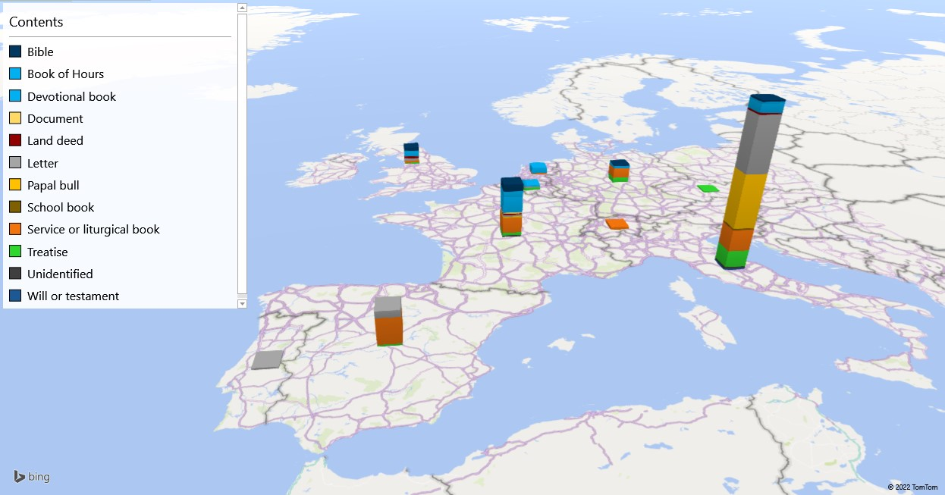Click the flat orange marker near the Alps
This screenshot has width=945, height=495.
click(617, 224)
